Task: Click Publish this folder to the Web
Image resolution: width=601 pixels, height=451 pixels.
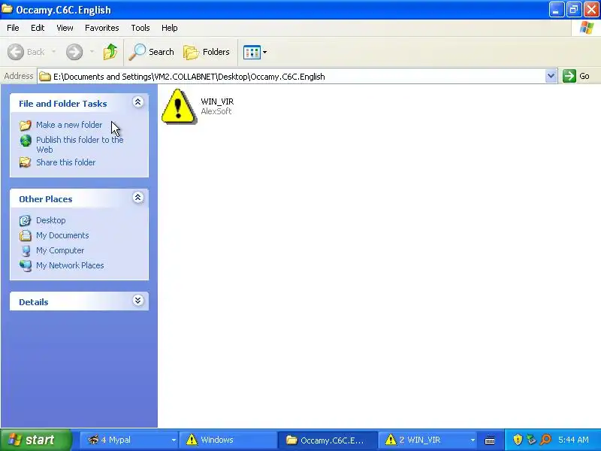Action: (x=80, y=144)
